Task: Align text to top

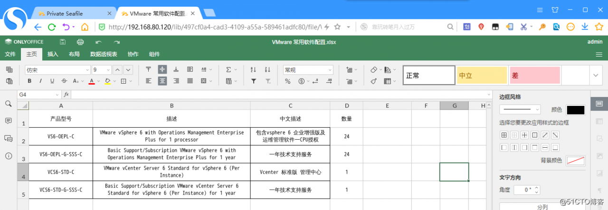Action: [148, 70]
